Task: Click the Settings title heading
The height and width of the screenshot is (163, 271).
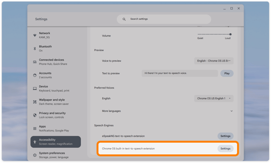Action: point(41,19)
